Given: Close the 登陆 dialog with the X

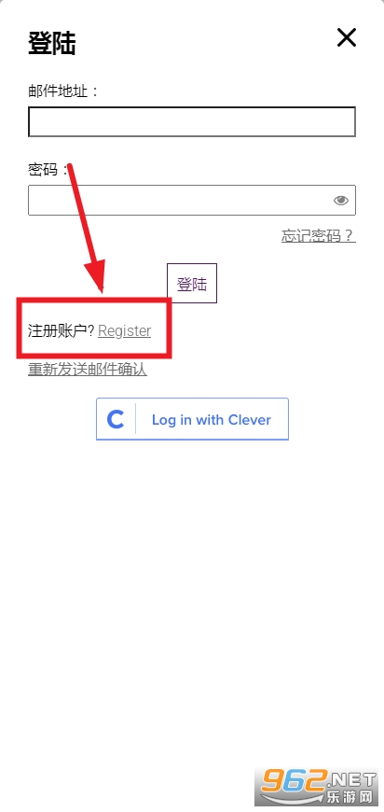Looking at the screenshot, I should point(347,37).
